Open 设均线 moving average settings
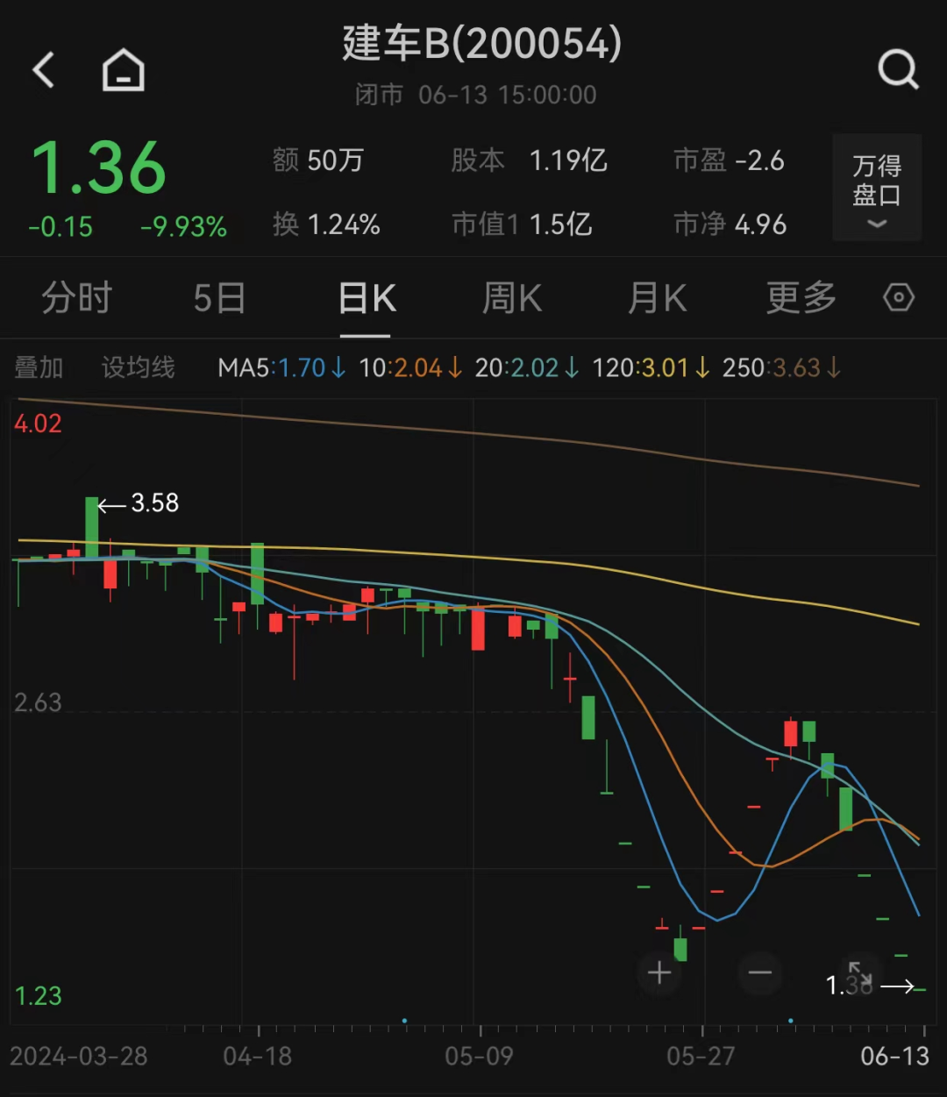The image size is (947, 1097). tap(139, 367)
